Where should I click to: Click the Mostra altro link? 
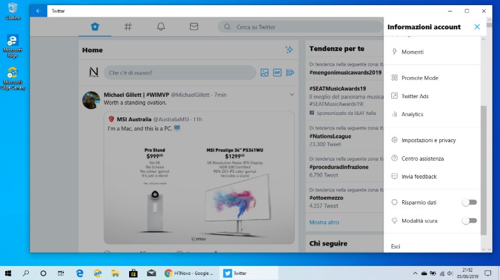[324, 223]
